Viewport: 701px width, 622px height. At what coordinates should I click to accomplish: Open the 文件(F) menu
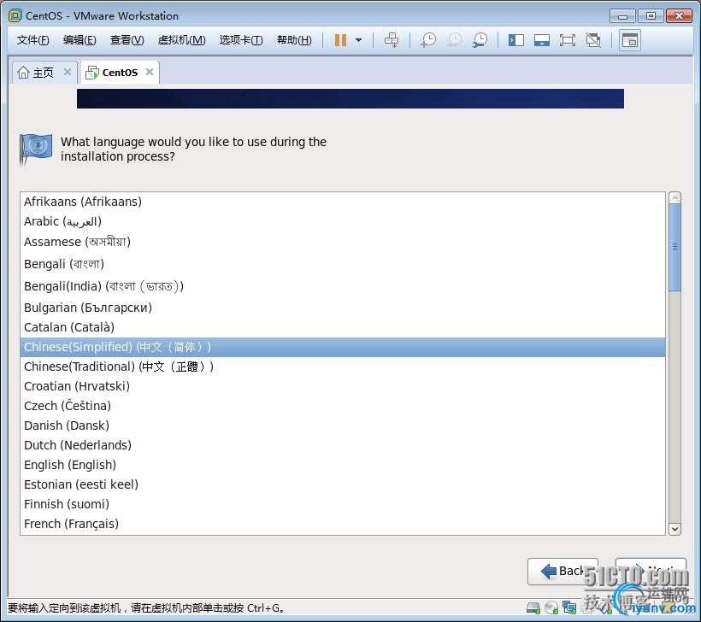(32, 40)
